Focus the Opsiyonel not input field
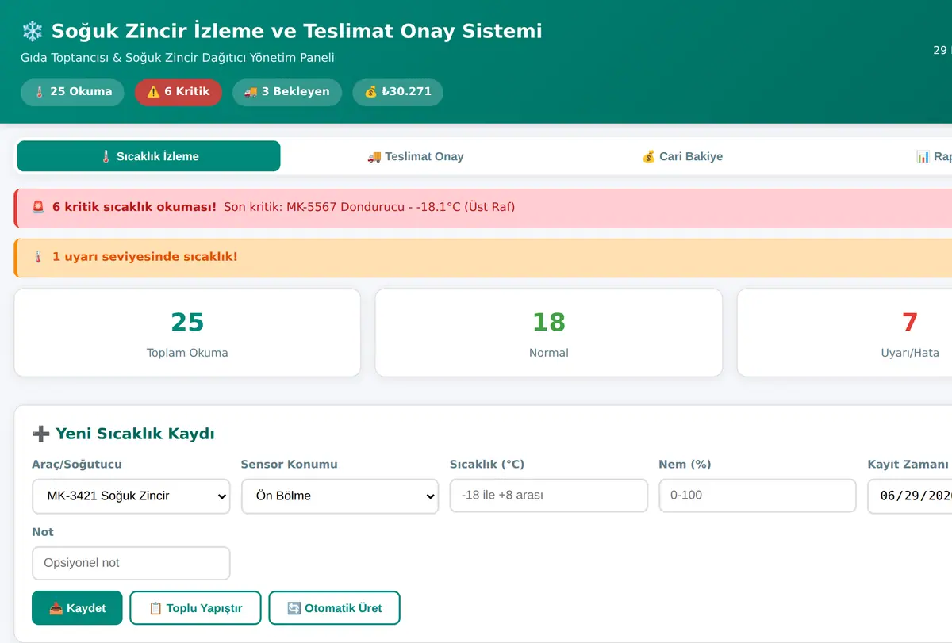 [131, 563]
